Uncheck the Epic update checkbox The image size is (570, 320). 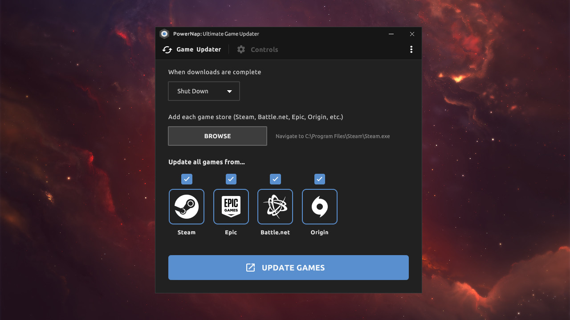point(231,179)
